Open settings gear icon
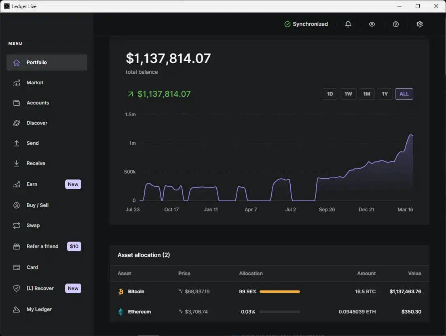446x336 pixels. click(x=420, y=24)
